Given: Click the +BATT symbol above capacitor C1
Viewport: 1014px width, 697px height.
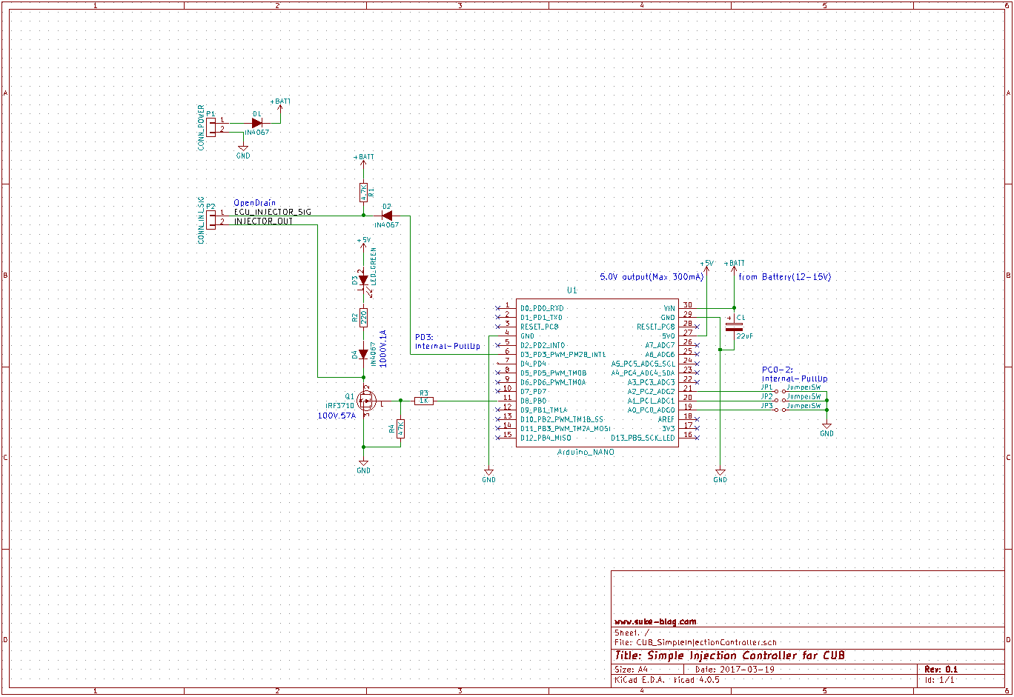Looking at the screenshot, I should [734, 267].
